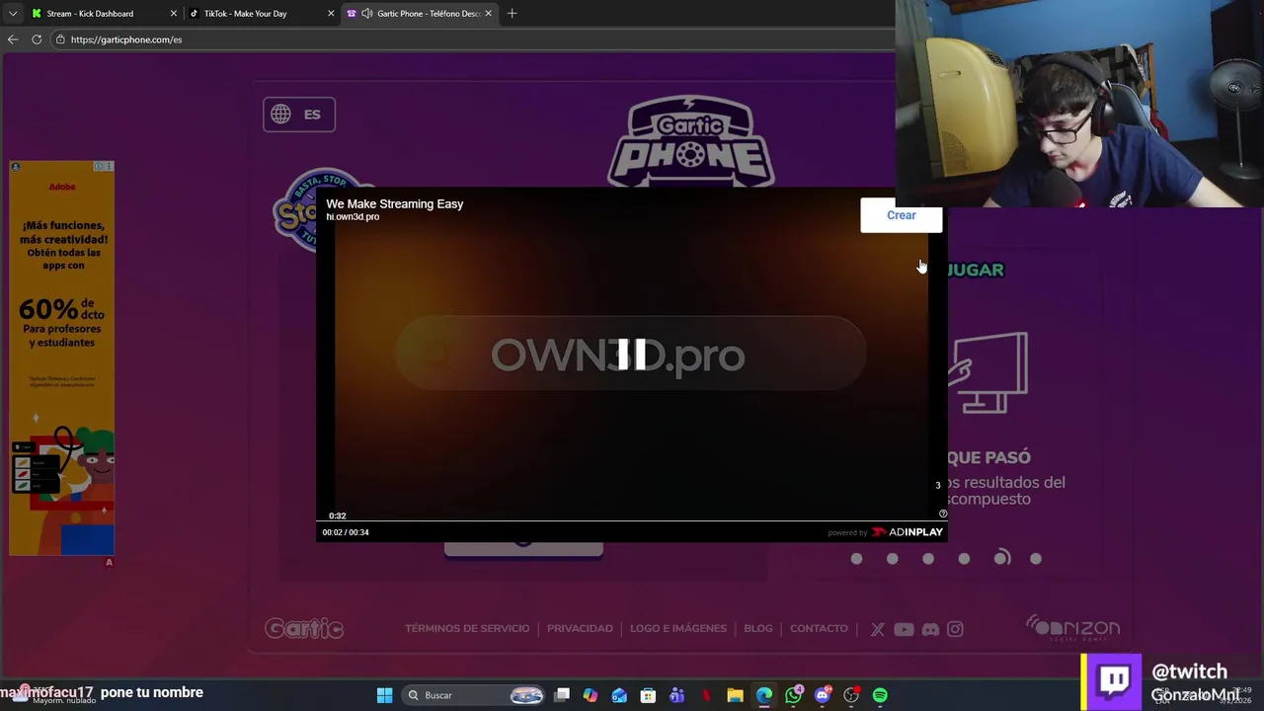Open Netflix from the taskbar
Image resolution: width=1264 pixels, height=711 pixels.
point(706,695)
